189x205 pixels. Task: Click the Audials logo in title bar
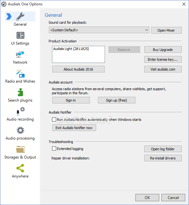click(4, 4)
